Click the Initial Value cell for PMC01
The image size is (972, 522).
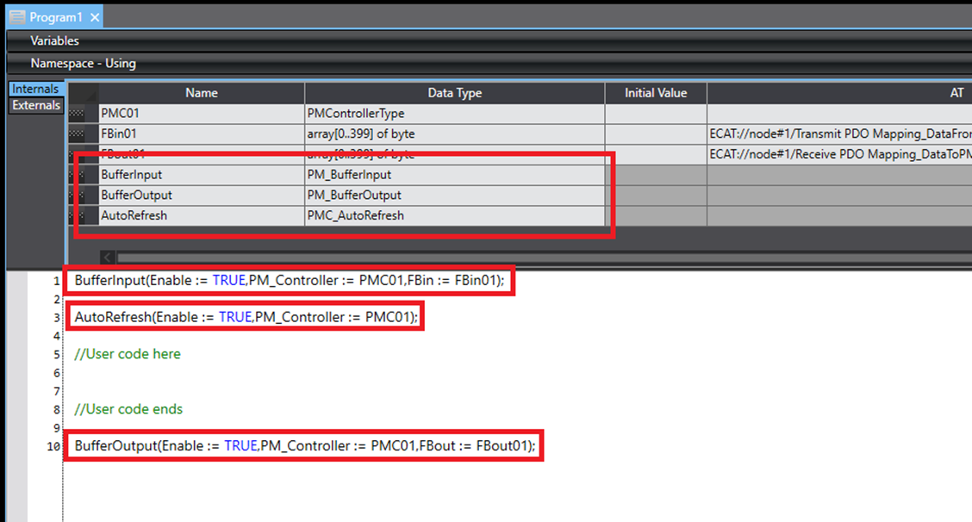655,114
